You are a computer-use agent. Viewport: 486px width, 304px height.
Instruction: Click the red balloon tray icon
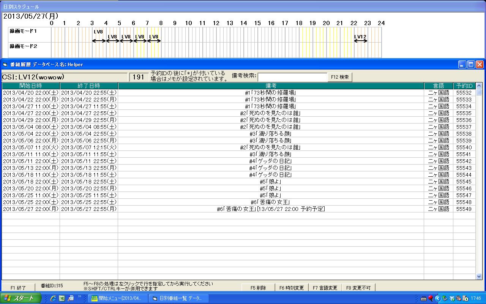pyautogui.click(x=431, y=298)
